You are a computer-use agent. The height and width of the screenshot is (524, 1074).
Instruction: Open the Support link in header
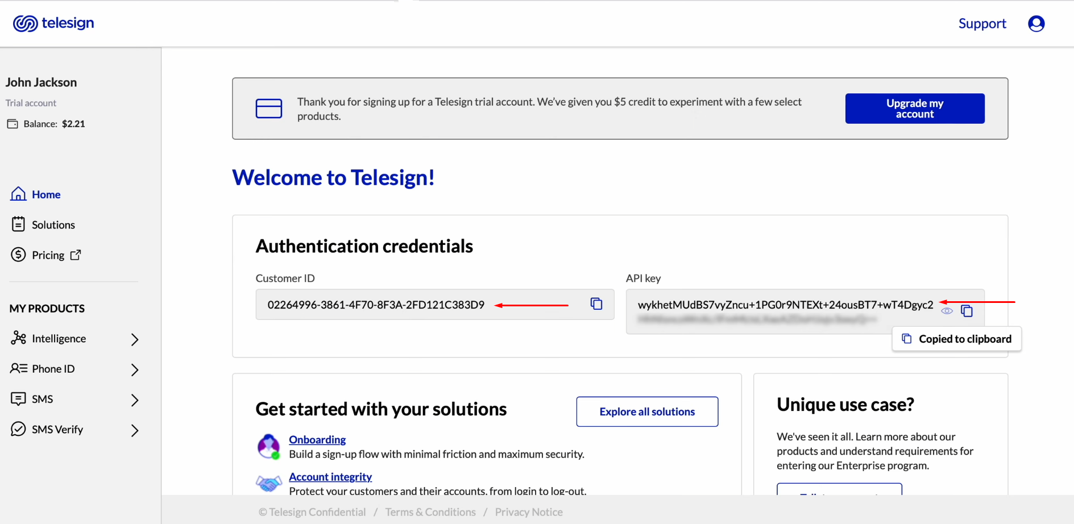click(x=982, y=24)
